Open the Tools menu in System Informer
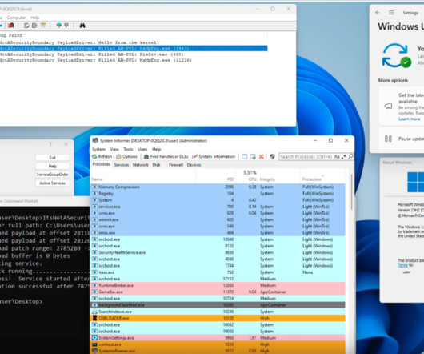 (128, 149)
